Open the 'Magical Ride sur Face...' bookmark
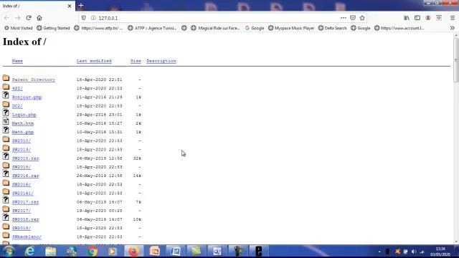The width and height of the screenshot is (459, 258). [x=215, y=28]
